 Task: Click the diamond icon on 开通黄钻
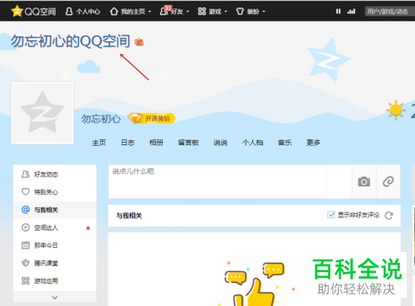tap(135, 119)
